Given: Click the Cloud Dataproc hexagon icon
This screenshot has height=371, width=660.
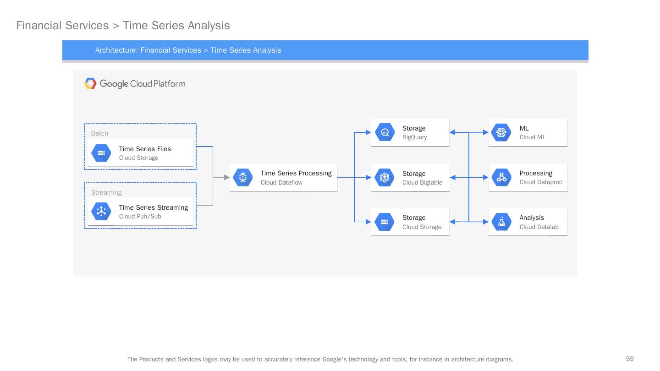Looking at the screenshot, I should pos(501,177).
